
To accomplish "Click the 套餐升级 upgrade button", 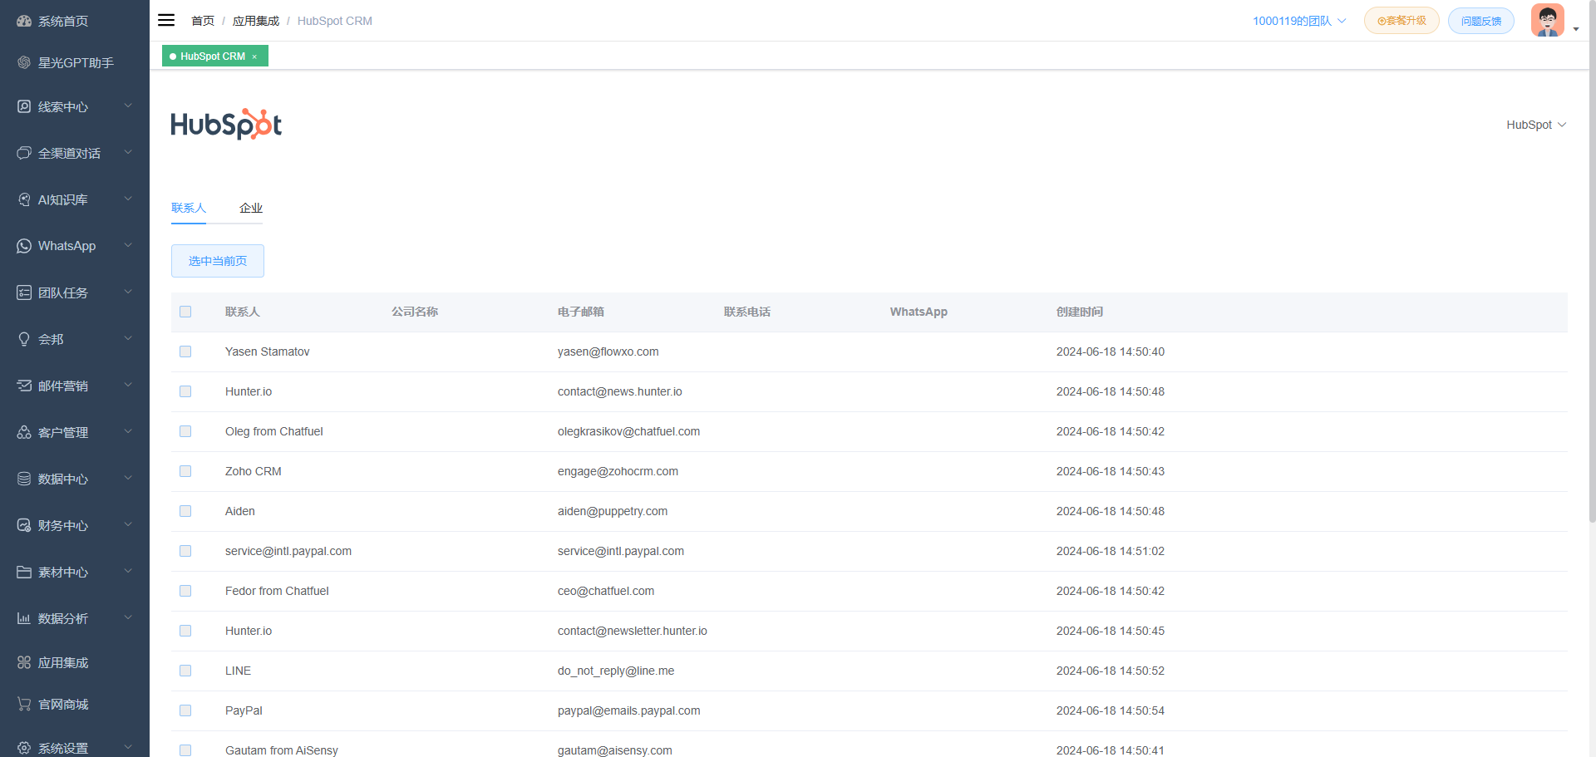I will pyautogui.click(x=1401, y=21).
